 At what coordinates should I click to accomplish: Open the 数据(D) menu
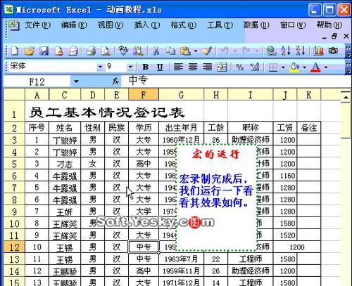(256, 25)
